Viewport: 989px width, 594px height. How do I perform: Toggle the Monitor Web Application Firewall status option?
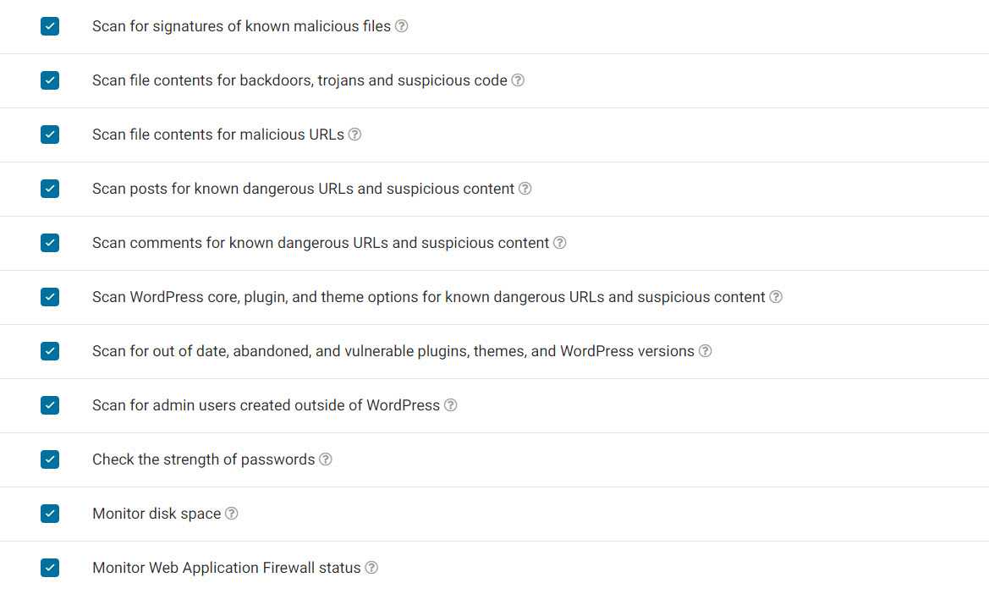pyautogui.click(x=50, y=568)
